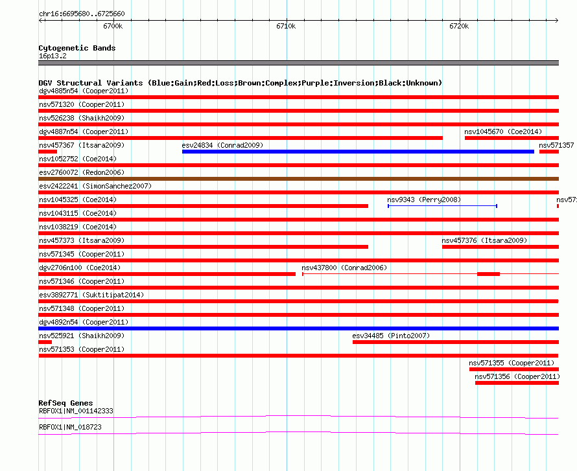The height and width of the screenshot is (471, 577).
Task: Open the nsv571348 (Cooper2011) label
Action: 82,308
